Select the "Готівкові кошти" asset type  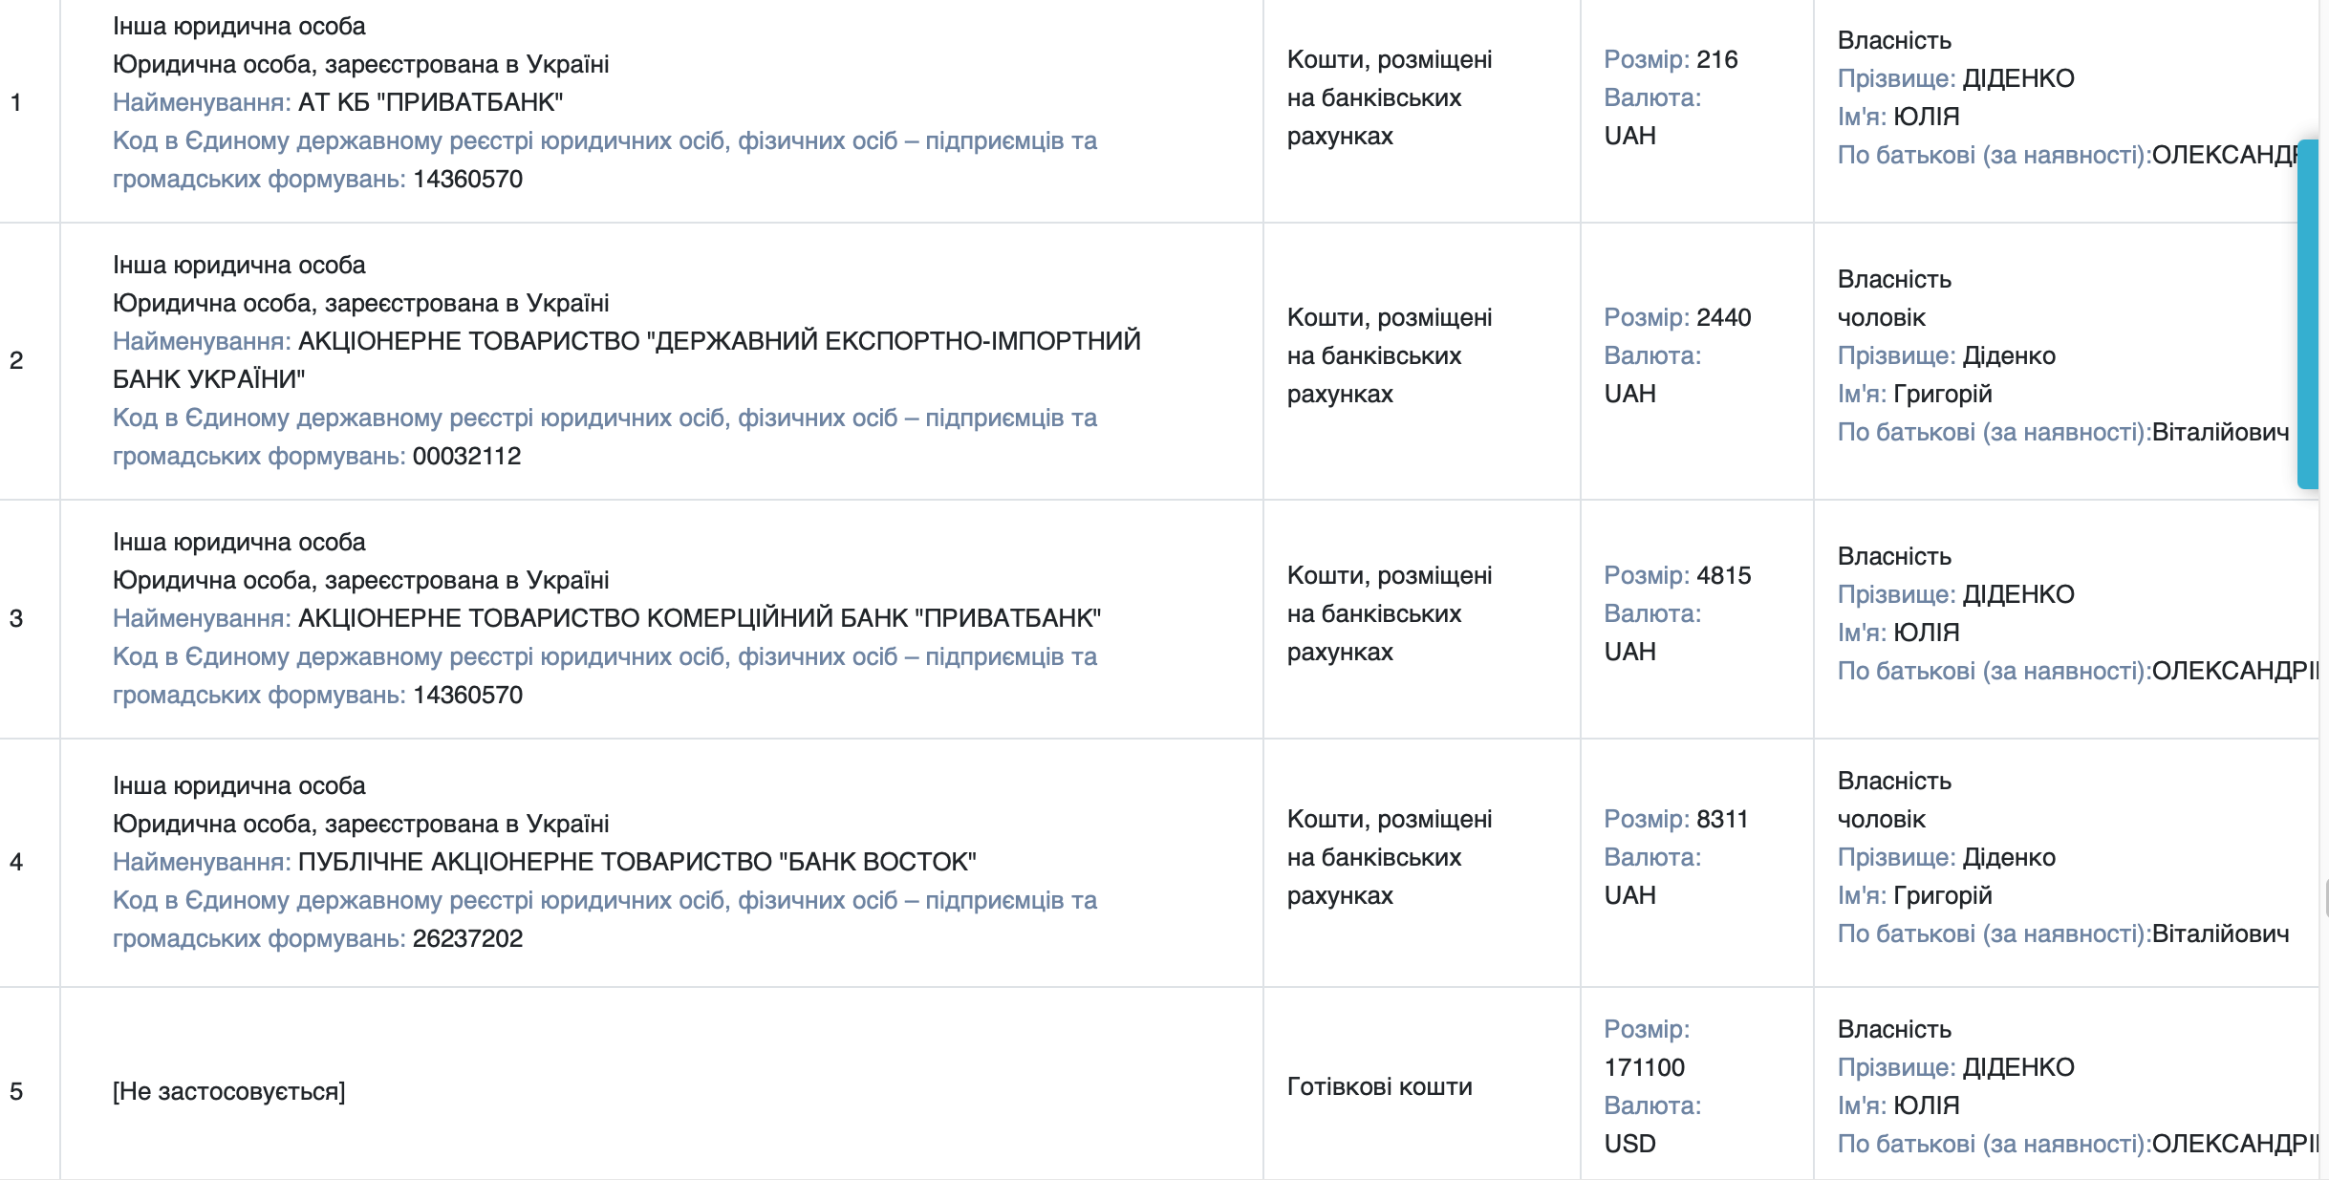[x=1379, y=1086]
